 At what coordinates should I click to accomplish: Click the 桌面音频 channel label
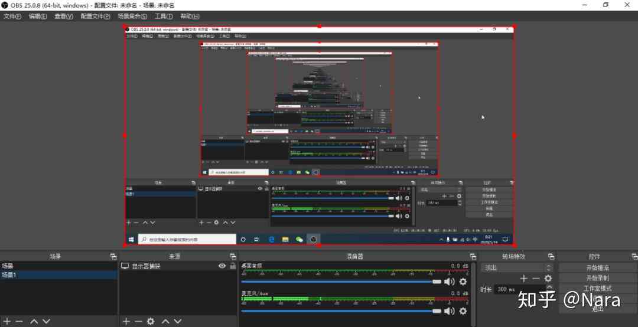[252, 266]
